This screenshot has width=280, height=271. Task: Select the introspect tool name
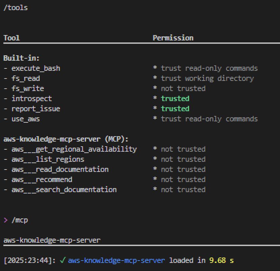[32, 99]
